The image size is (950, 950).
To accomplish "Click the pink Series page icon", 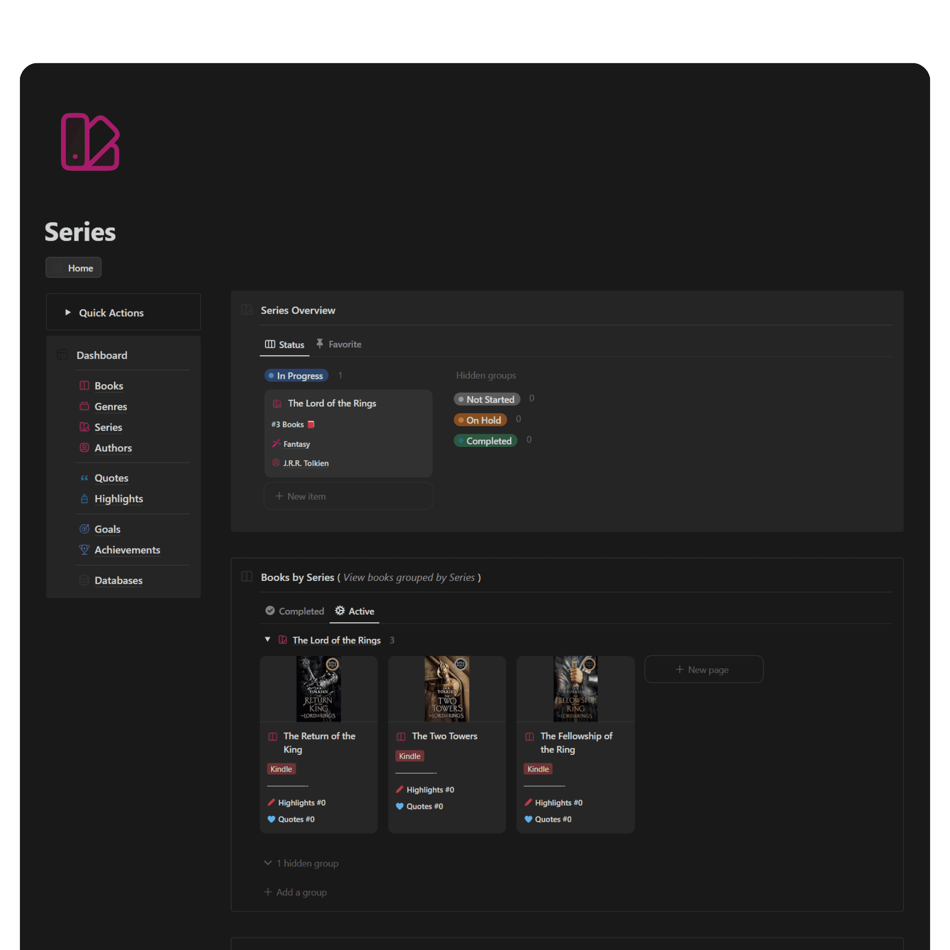I will click(x=90, y=142).
